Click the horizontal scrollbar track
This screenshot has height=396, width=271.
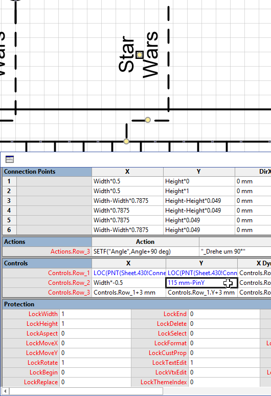point(217,391)
